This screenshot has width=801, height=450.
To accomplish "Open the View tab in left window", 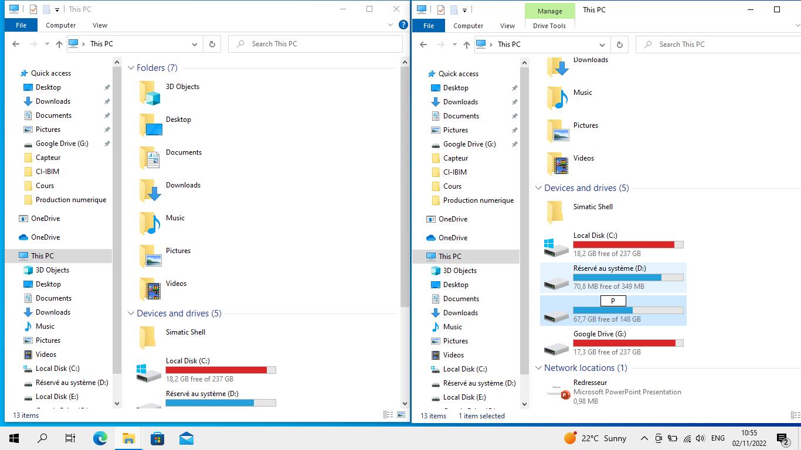I will pos(100,25).
